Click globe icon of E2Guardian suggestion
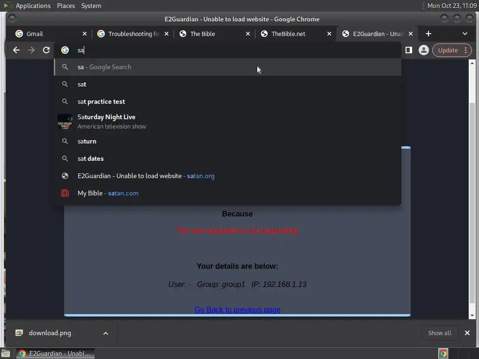The image size is (479, 359). pyautogui.click(x=65, y=176)
